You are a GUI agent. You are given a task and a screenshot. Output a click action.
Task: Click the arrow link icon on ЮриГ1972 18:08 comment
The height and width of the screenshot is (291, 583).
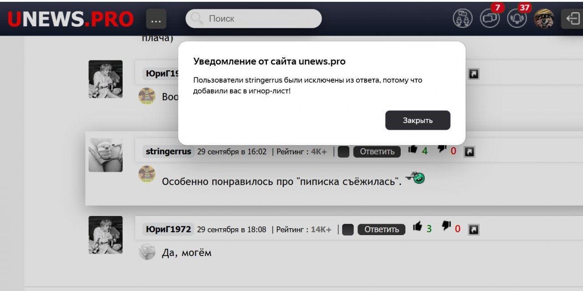[474, 230]
